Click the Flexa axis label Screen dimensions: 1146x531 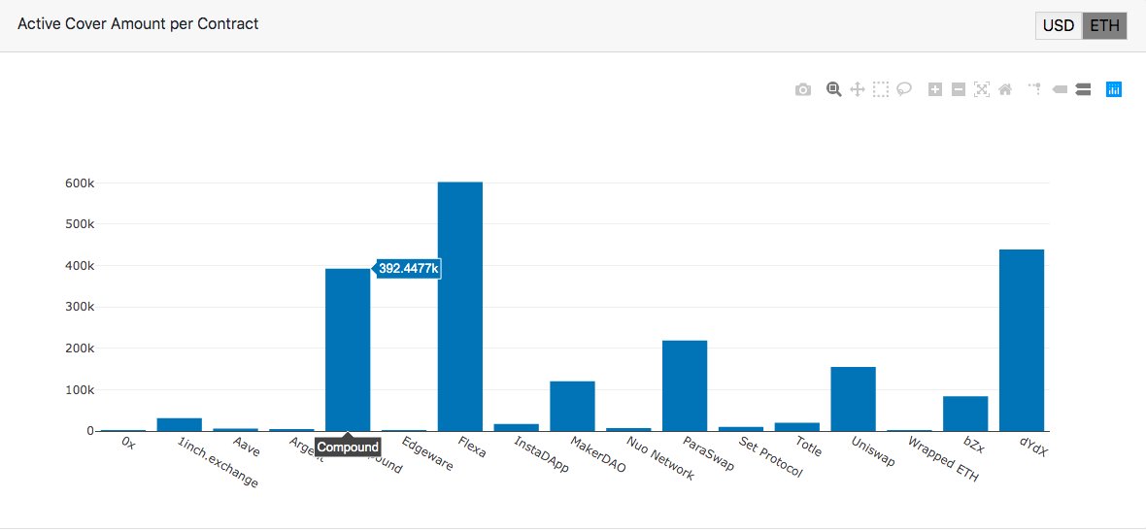click(x=471, y=447)
